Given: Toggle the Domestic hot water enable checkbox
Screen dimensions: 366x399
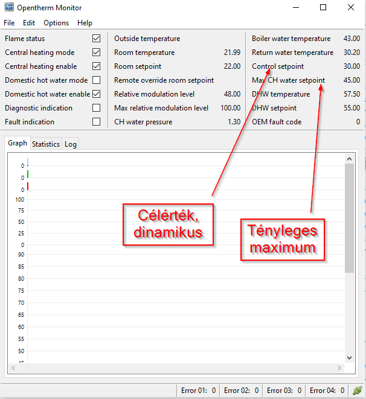Looking at the screenshot, I should (96, 94).
